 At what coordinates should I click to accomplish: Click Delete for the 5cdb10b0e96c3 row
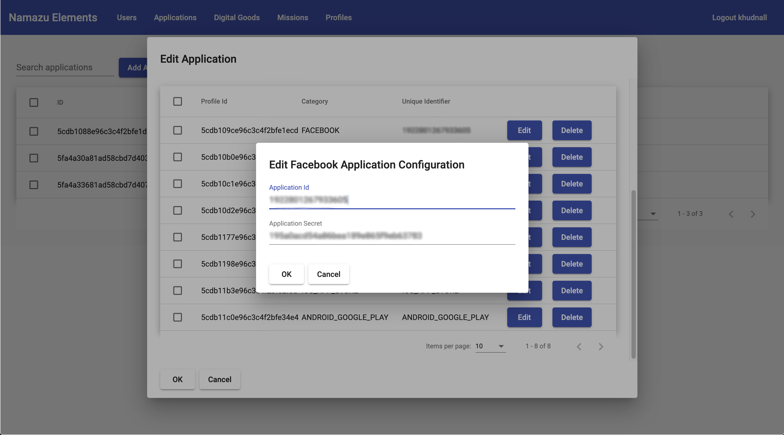click(x=572, y=157)
